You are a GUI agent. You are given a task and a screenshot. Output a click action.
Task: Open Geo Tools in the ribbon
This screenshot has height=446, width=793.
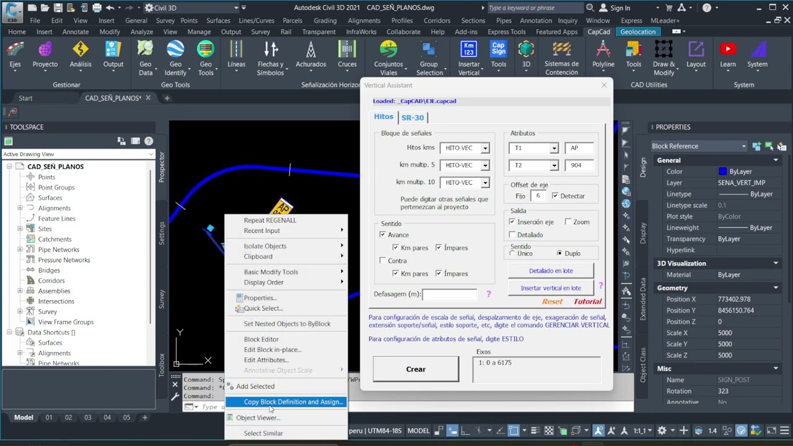point(206,58)
